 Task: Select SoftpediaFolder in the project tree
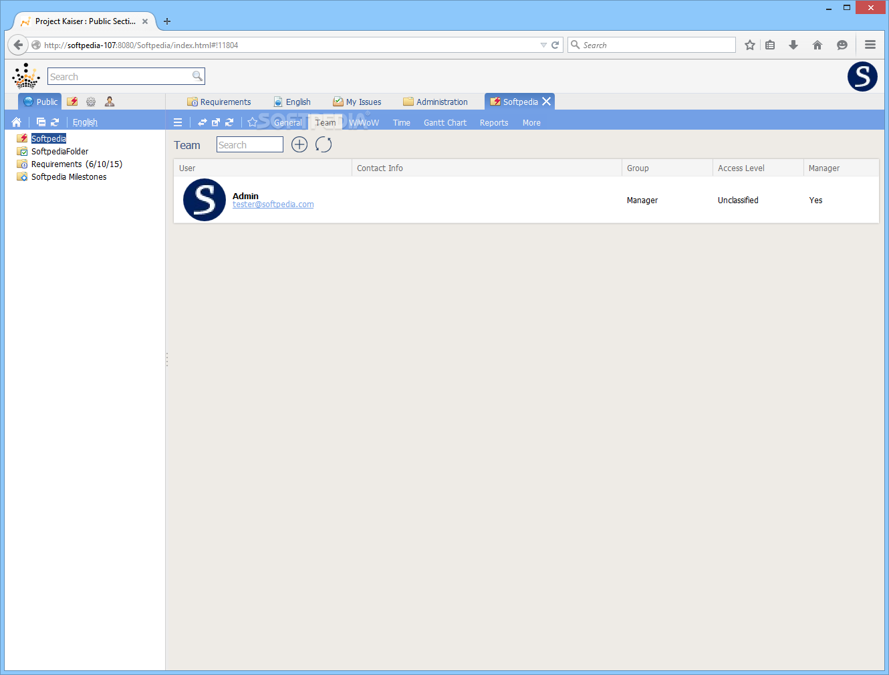[59, 151]
